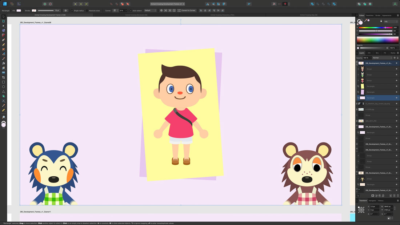Switch to the Swatches tab
The height and width of the screenshot is (225, 400).
(x=370, y=16)
